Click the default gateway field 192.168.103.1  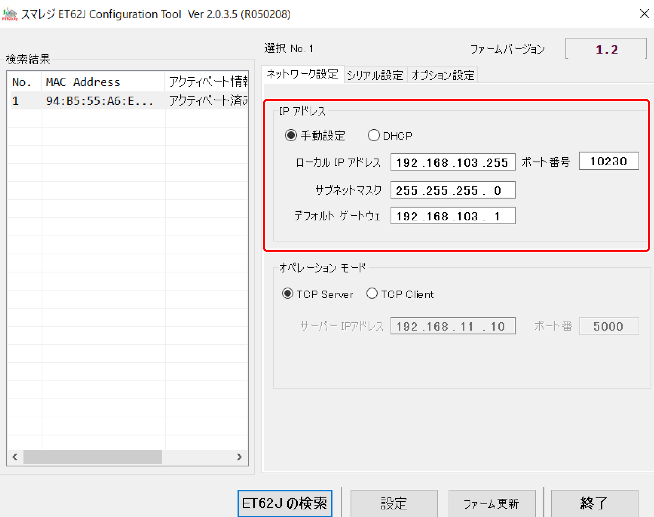pos(453,215)
